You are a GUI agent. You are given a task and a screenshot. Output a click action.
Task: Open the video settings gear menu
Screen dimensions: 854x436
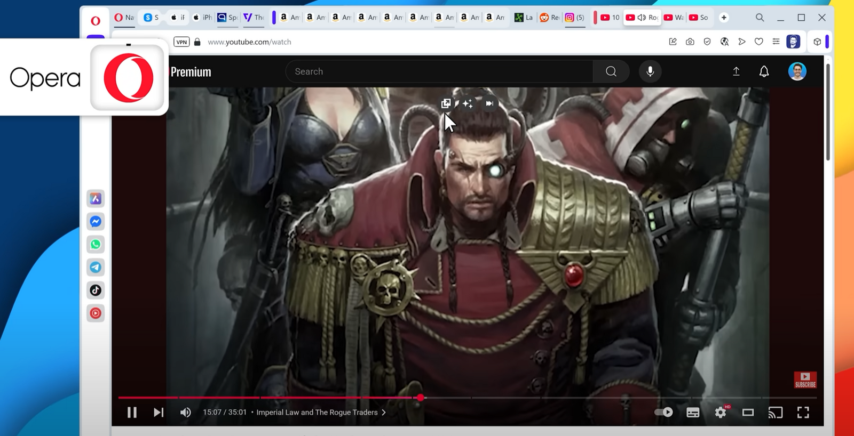tap(721, 412)
